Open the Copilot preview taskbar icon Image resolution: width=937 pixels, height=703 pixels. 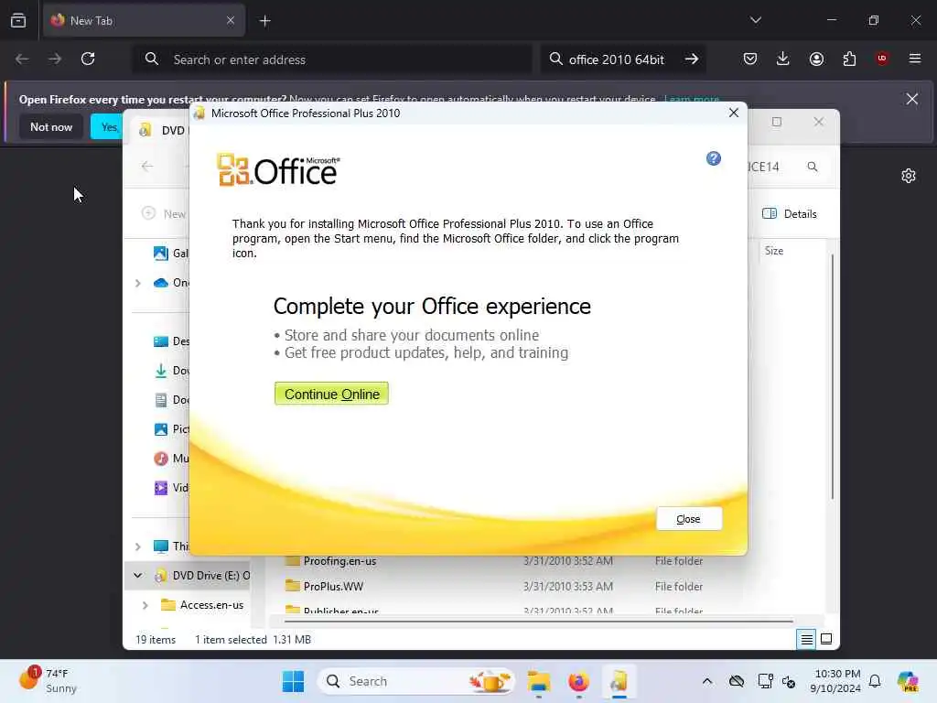point(909,681)
